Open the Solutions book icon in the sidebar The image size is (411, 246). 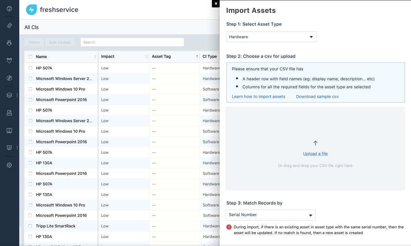(9, 130)
